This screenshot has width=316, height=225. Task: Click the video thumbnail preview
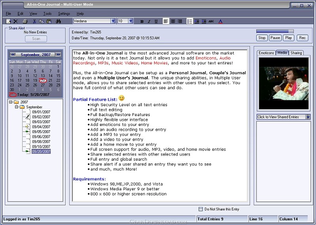(x=284, y=83)
